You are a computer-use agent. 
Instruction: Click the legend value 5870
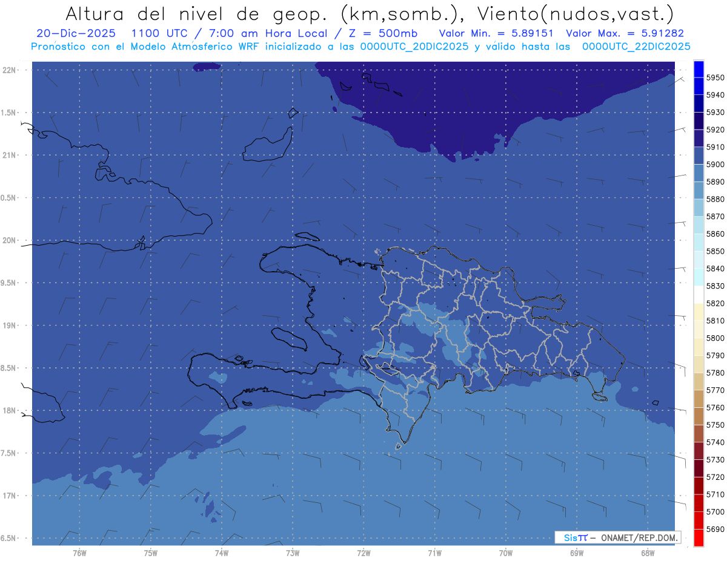pos(715,217)
